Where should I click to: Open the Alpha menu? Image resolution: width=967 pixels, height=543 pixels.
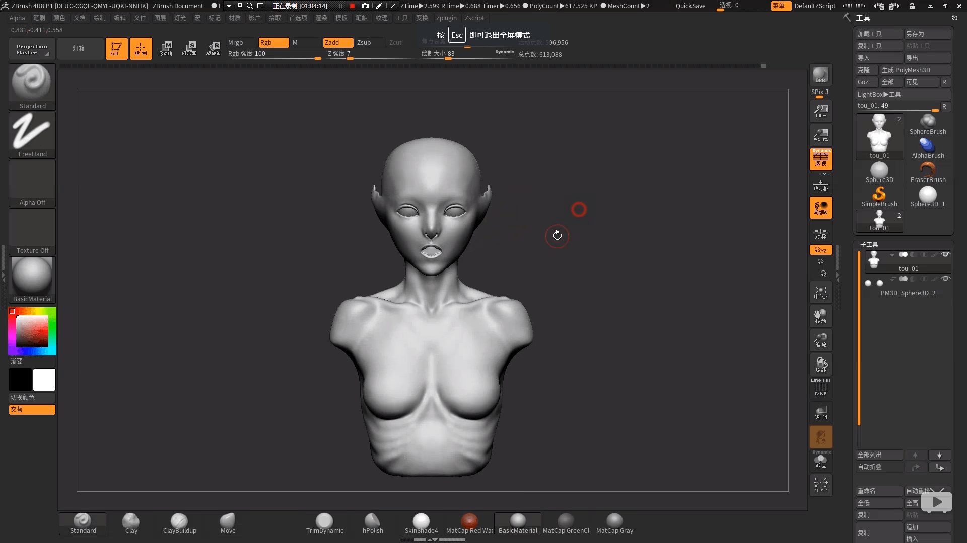[17, 18]
